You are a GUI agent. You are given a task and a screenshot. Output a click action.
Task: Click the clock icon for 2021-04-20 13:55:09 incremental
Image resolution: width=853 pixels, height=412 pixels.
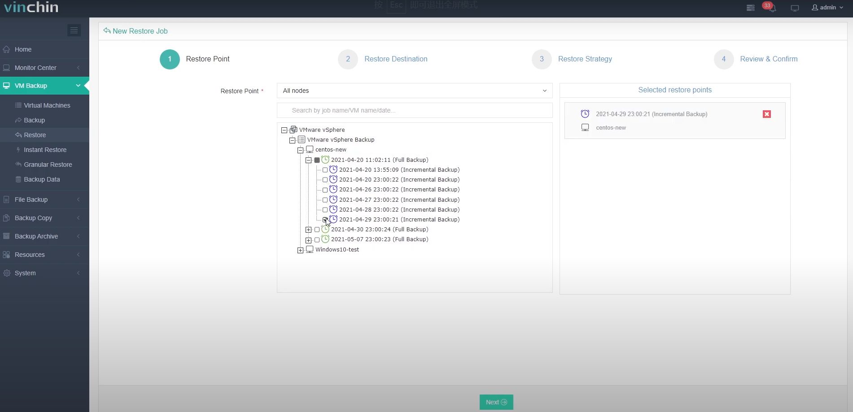coord(333,169)
